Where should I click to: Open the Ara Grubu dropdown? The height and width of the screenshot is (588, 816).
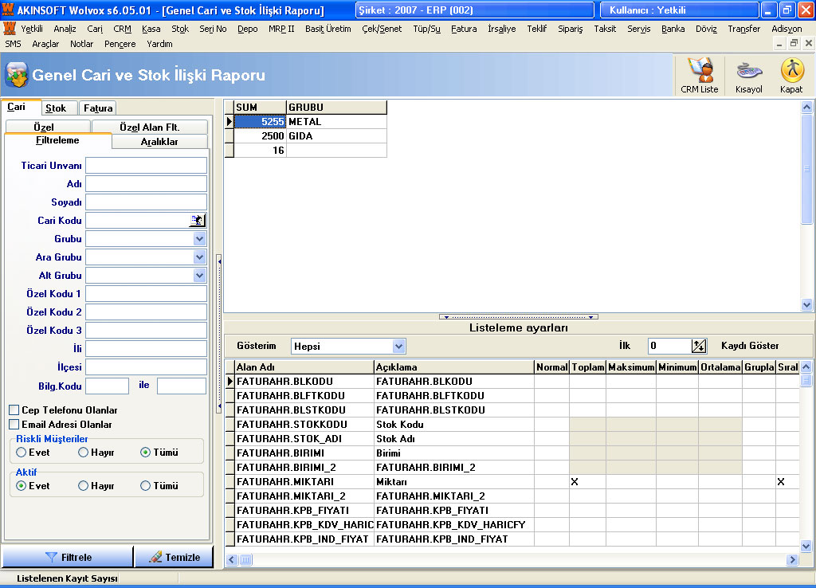[x=199, y=257]
